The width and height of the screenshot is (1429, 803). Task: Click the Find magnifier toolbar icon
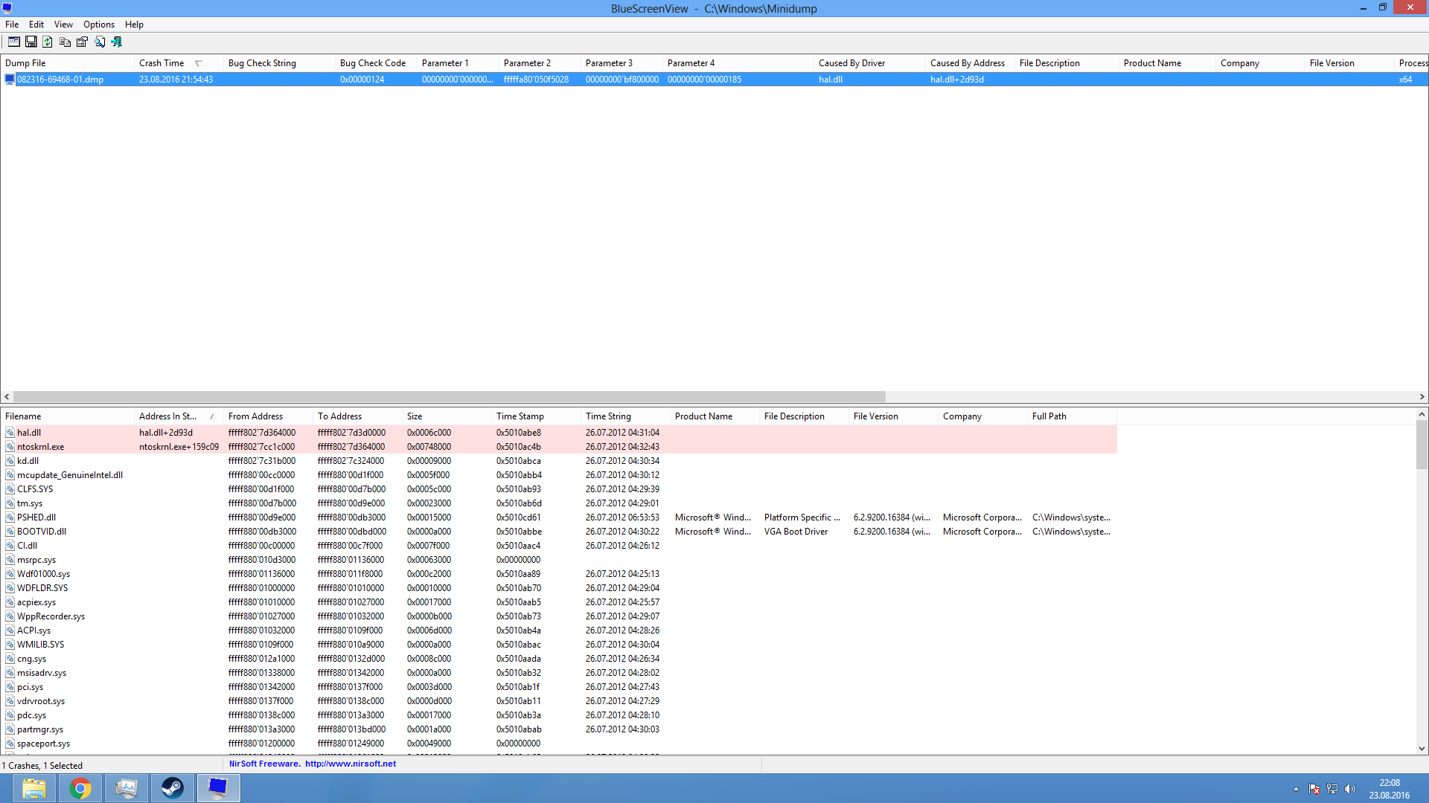pos(100,42)
